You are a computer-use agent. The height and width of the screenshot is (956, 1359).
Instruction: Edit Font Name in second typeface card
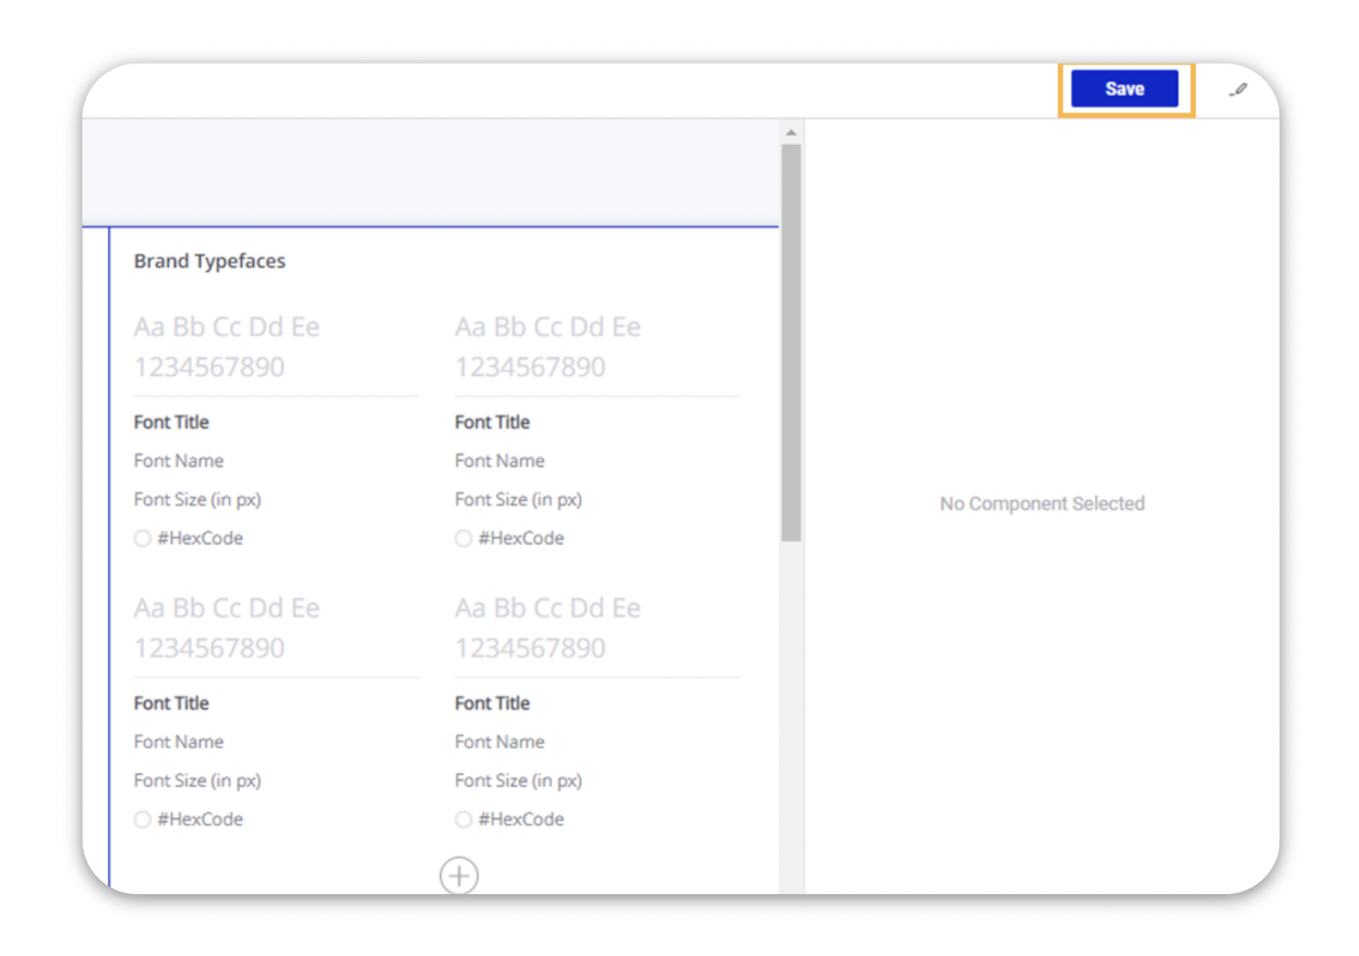click(x=499, y=461)
